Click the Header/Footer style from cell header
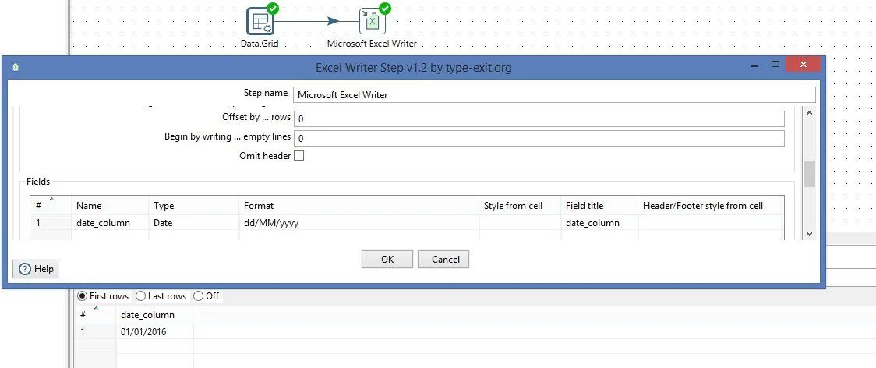The image size is (876, 368). pyautogui.click(x=710, y=205)
